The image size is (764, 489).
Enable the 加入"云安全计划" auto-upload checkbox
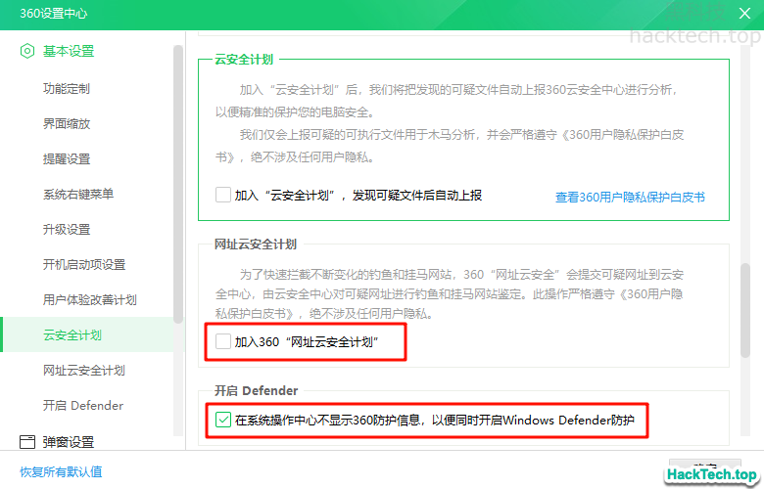(223, 195)
